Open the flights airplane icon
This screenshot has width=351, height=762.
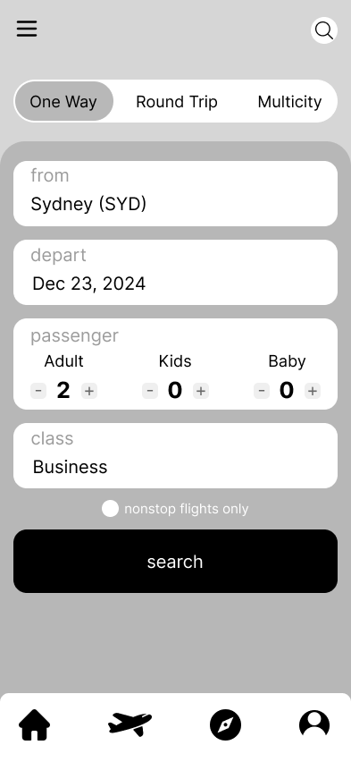click(130, 724)
